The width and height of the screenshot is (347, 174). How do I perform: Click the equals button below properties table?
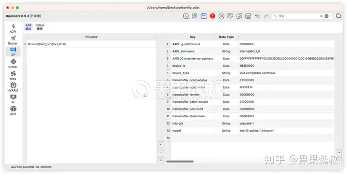[161, 160]
